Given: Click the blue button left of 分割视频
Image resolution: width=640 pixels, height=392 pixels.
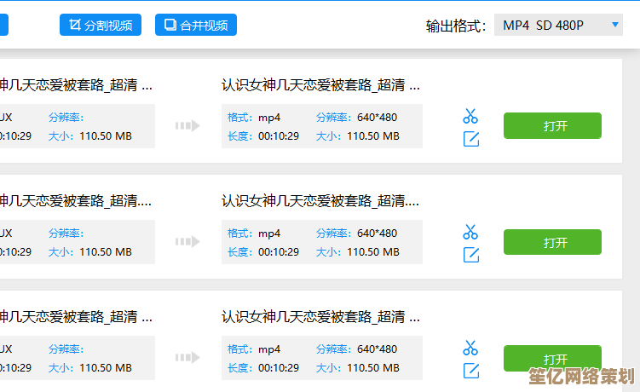Looking at the screenshot, I should point(3,25).
